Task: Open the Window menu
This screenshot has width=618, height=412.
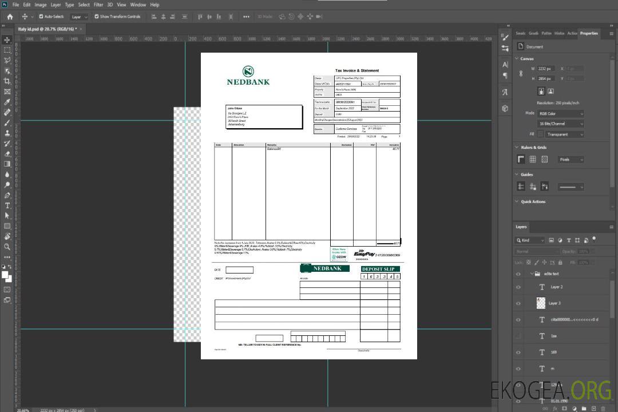Action: point(138,5)
